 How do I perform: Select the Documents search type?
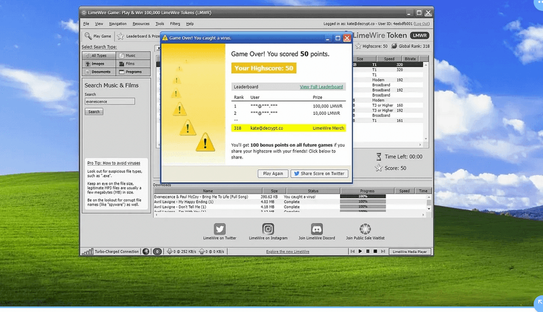[x=98, y=72]
